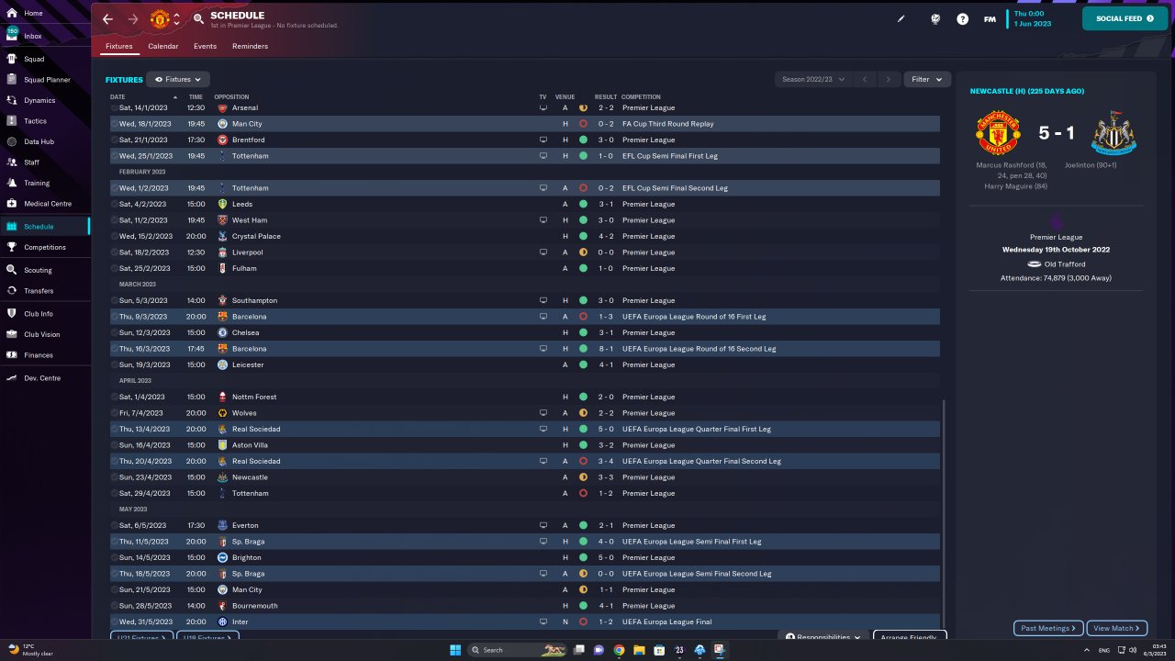This screenshot has height=661, width=1175.
Task: Open File Explorer from the taskbar
Action: 639,650
